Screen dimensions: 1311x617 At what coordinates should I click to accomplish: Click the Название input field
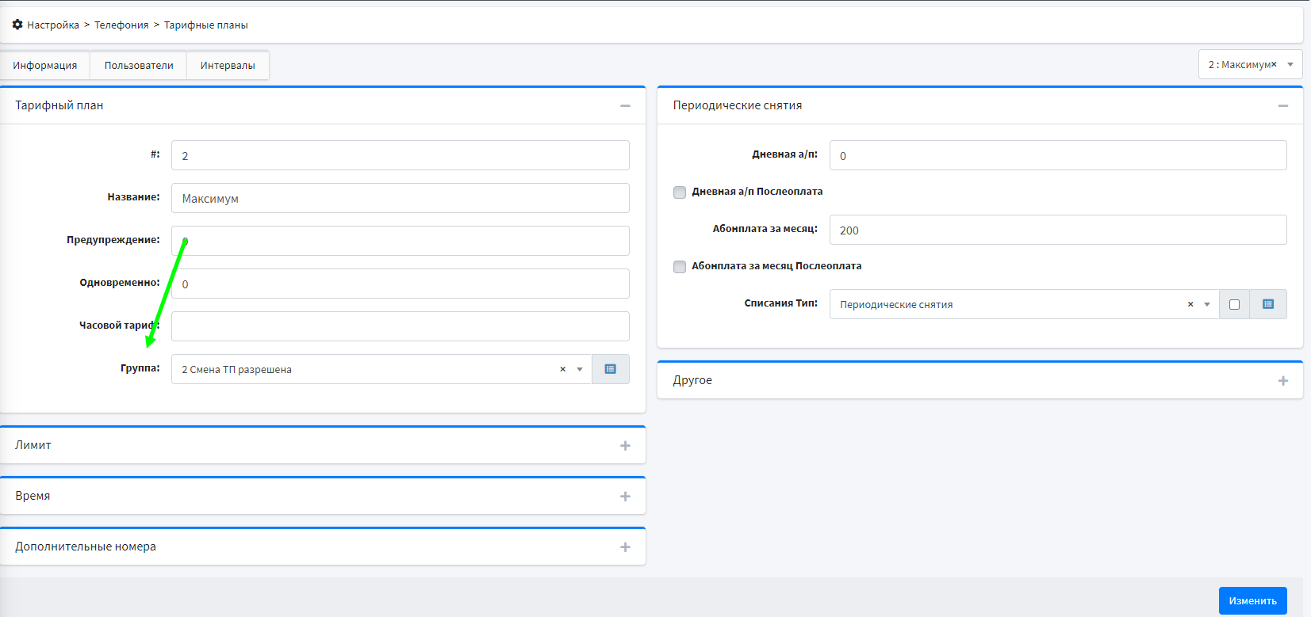[x=400, y=198]
